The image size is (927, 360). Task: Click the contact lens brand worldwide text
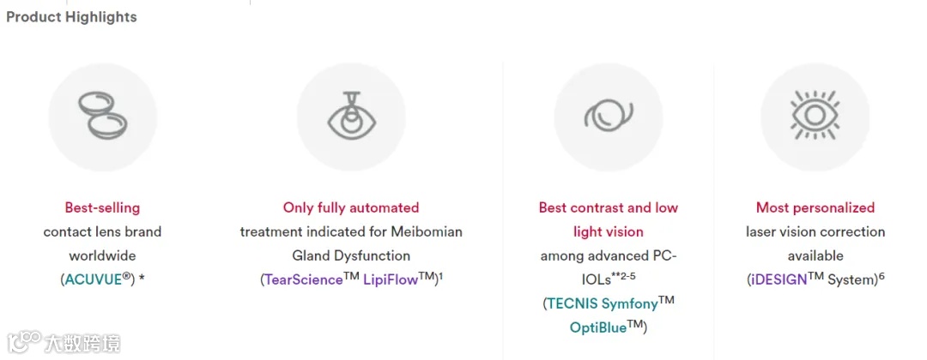pyautogui.click(x=102, y=243)
